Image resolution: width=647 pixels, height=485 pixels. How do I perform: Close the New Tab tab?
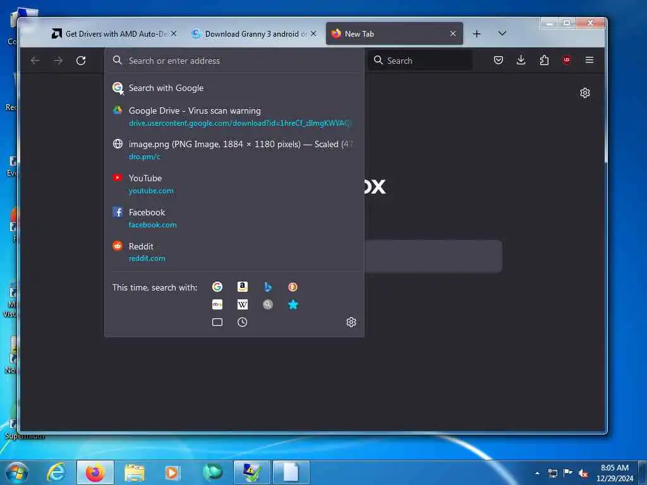(453, 34)
